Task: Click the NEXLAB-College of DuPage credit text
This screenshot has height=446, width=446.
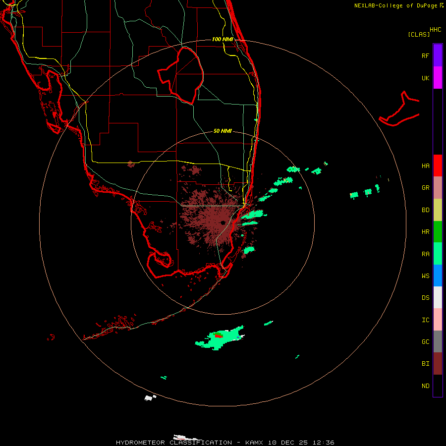Action: point(395,5)
